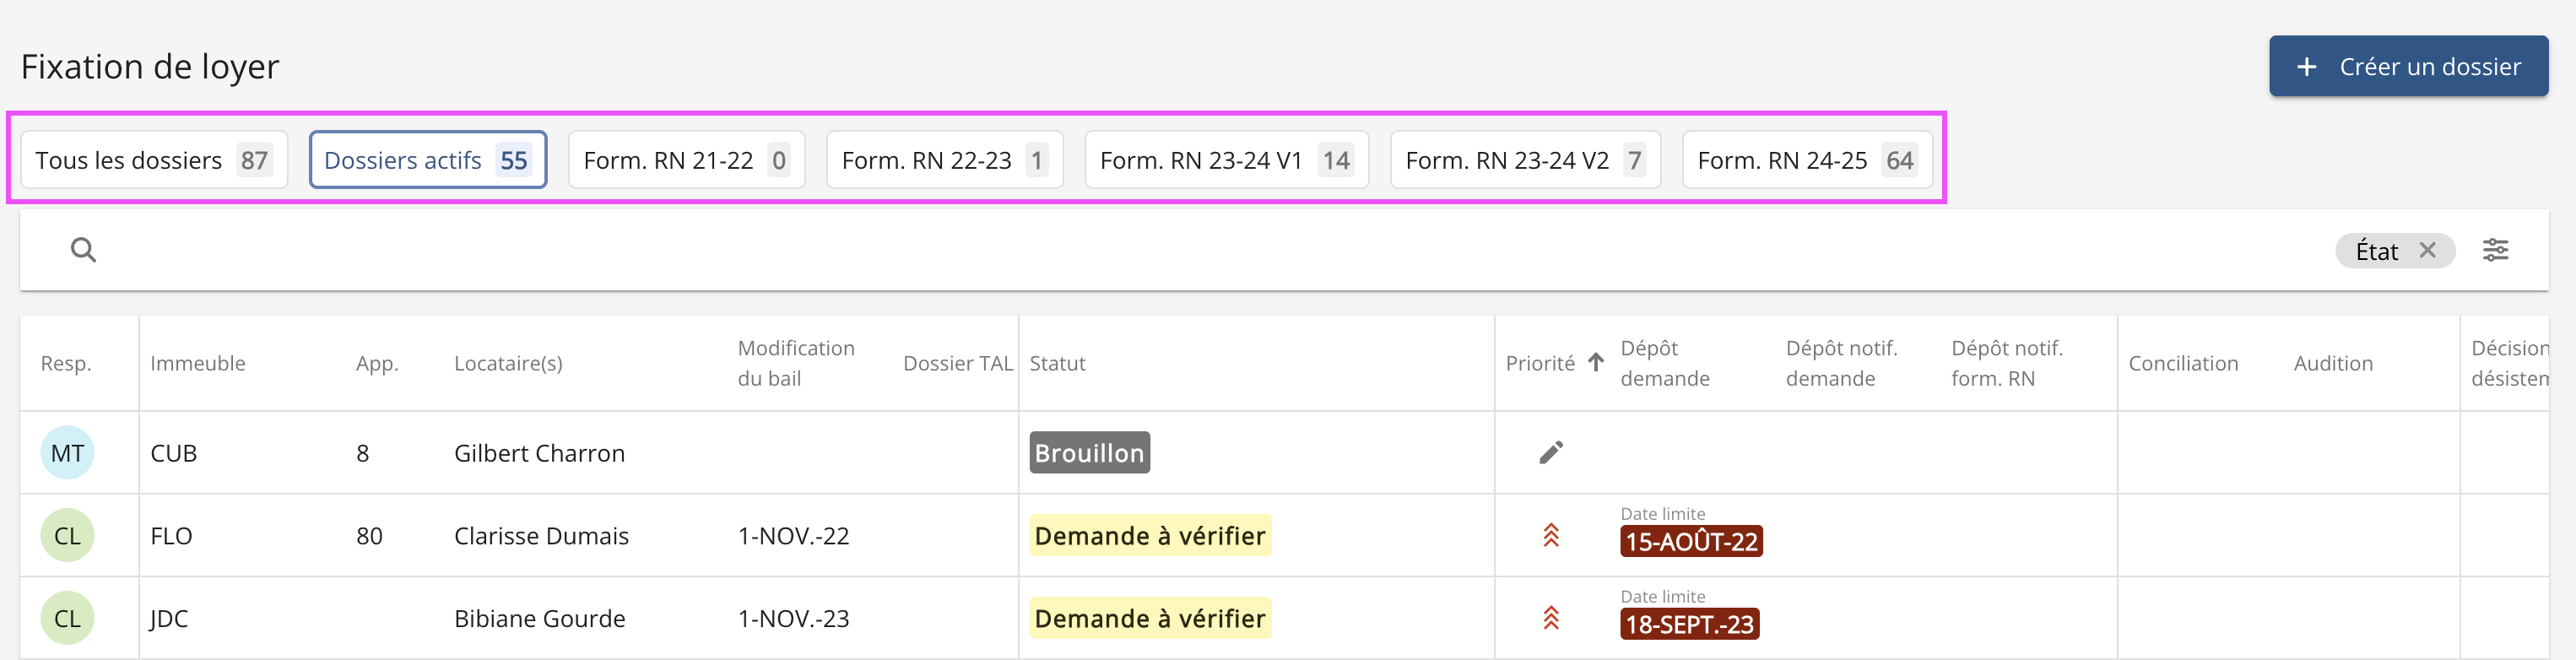The image size is (2576, 660).
Task: Select the Tous les dossiers tab
Action: coord(153,160)
